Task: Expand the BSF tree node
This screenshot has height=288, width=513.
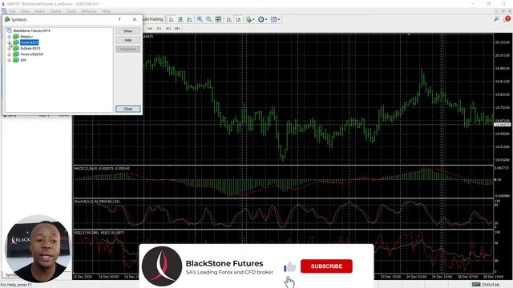Action: coord(9,60)
